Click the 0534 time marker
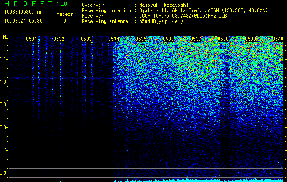 pyautogui.click(x=114, y=39)
